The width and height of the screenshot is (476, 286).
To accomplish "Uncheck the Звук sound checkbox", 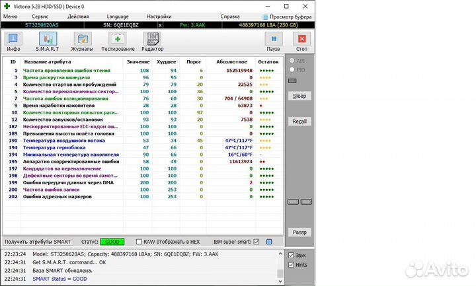I will pos(292,255).
